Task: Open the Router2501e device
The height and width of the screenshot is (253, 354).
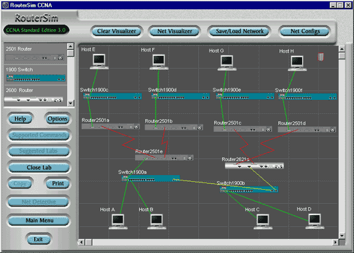Action: [164, 158]
